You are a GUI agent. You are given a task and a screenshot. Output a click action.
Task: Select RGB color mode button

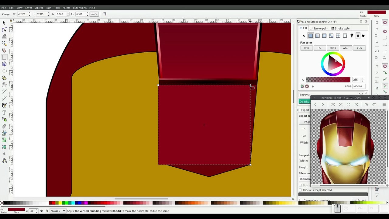(306, 48)
